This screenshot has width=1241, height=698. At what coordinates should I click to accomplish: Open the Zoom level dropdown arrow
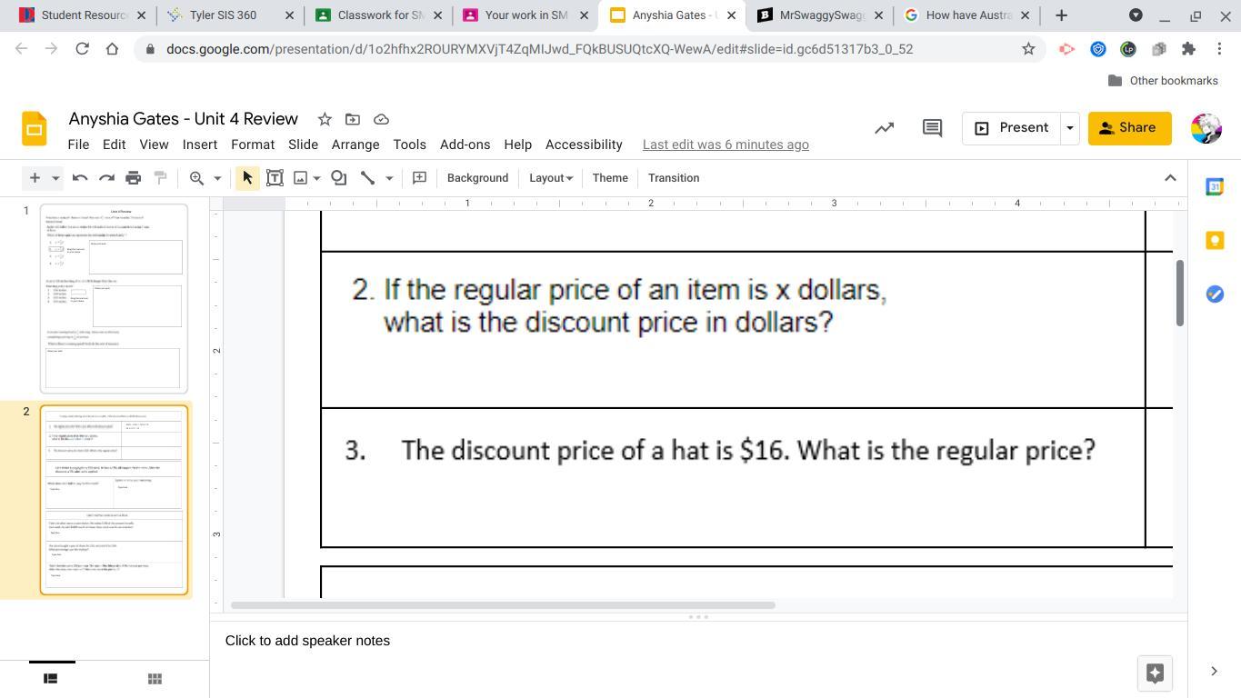pos(217,178)
